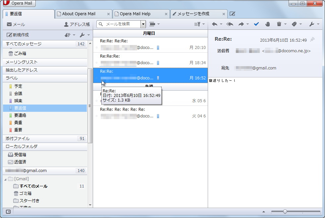Open dropdown arrow next to Reply
The image size is (325, 218).
(x=221, y=24)
